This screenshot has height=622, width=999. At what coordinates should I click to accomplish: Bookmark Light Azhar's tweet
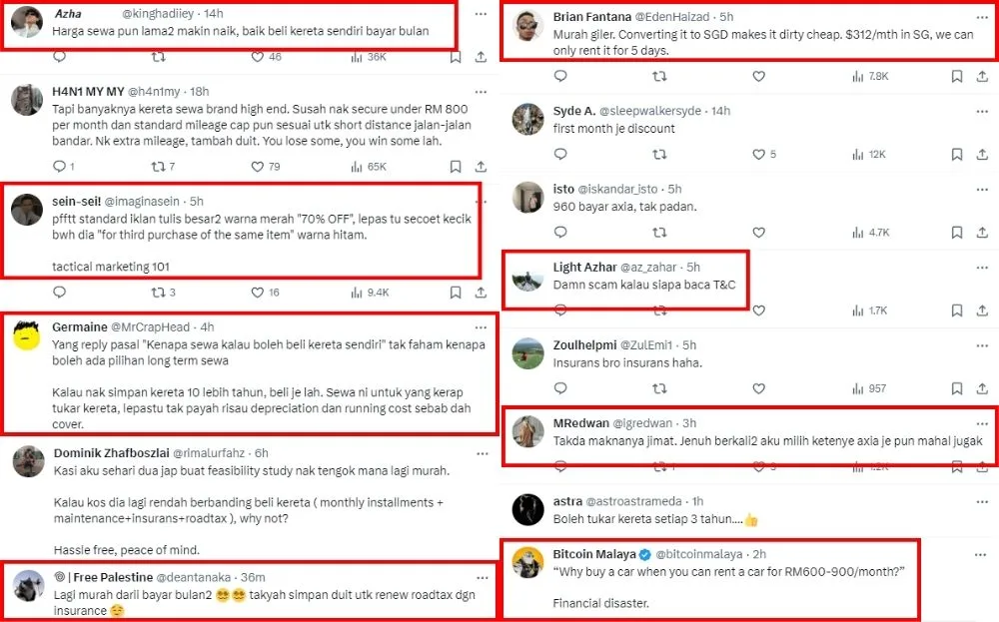click(x=956, y=311)
